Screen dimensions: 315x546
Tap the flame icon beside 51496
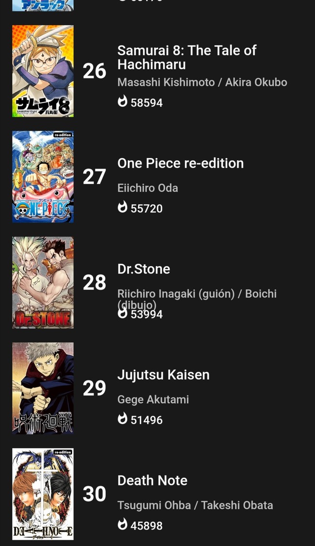pyautogui.click(x=122, y=419)
